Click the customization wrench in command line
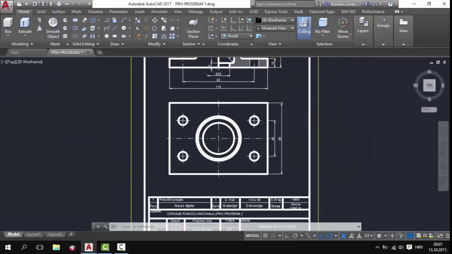 [105, 226]
